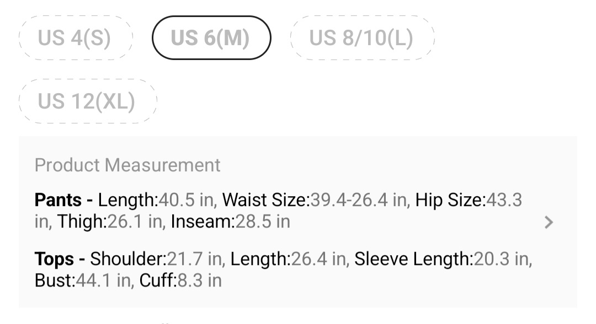The height and width of the screenshot is (324, 596).
Task: Click the bold Tops label
Action: point(54,258)
